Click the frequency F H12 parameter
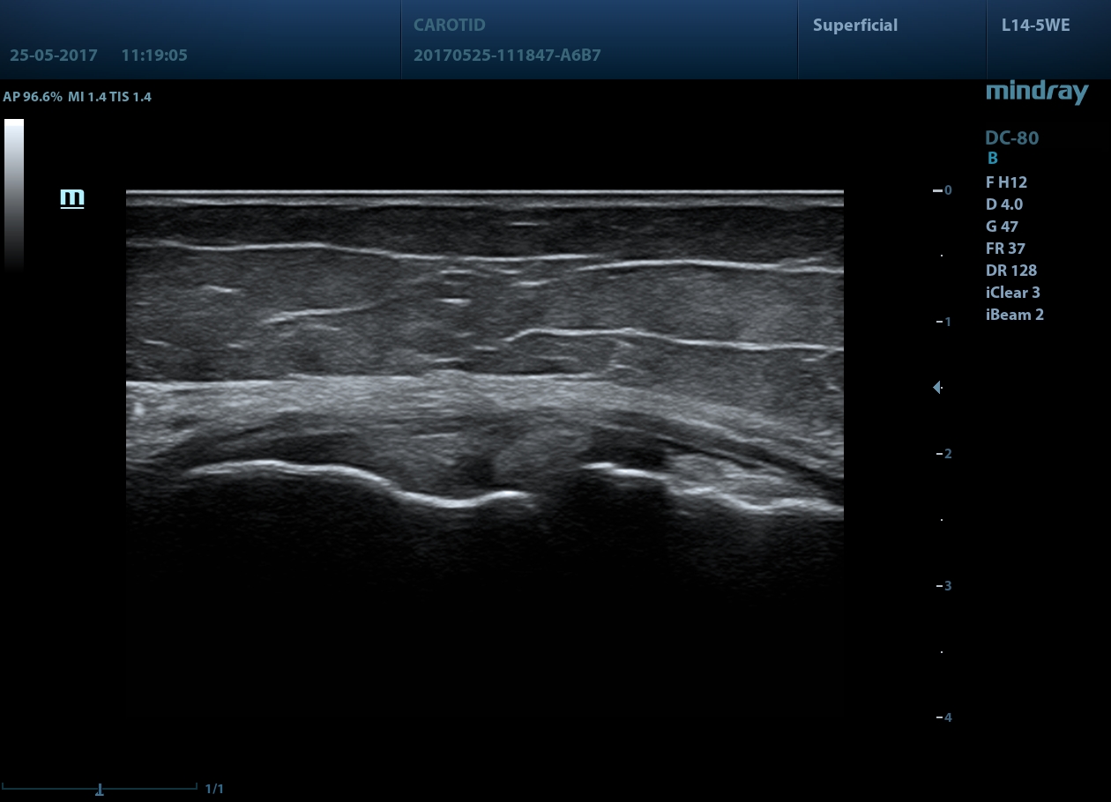Viewport: 1111px width, 802px height. [x=1006, y=182]
